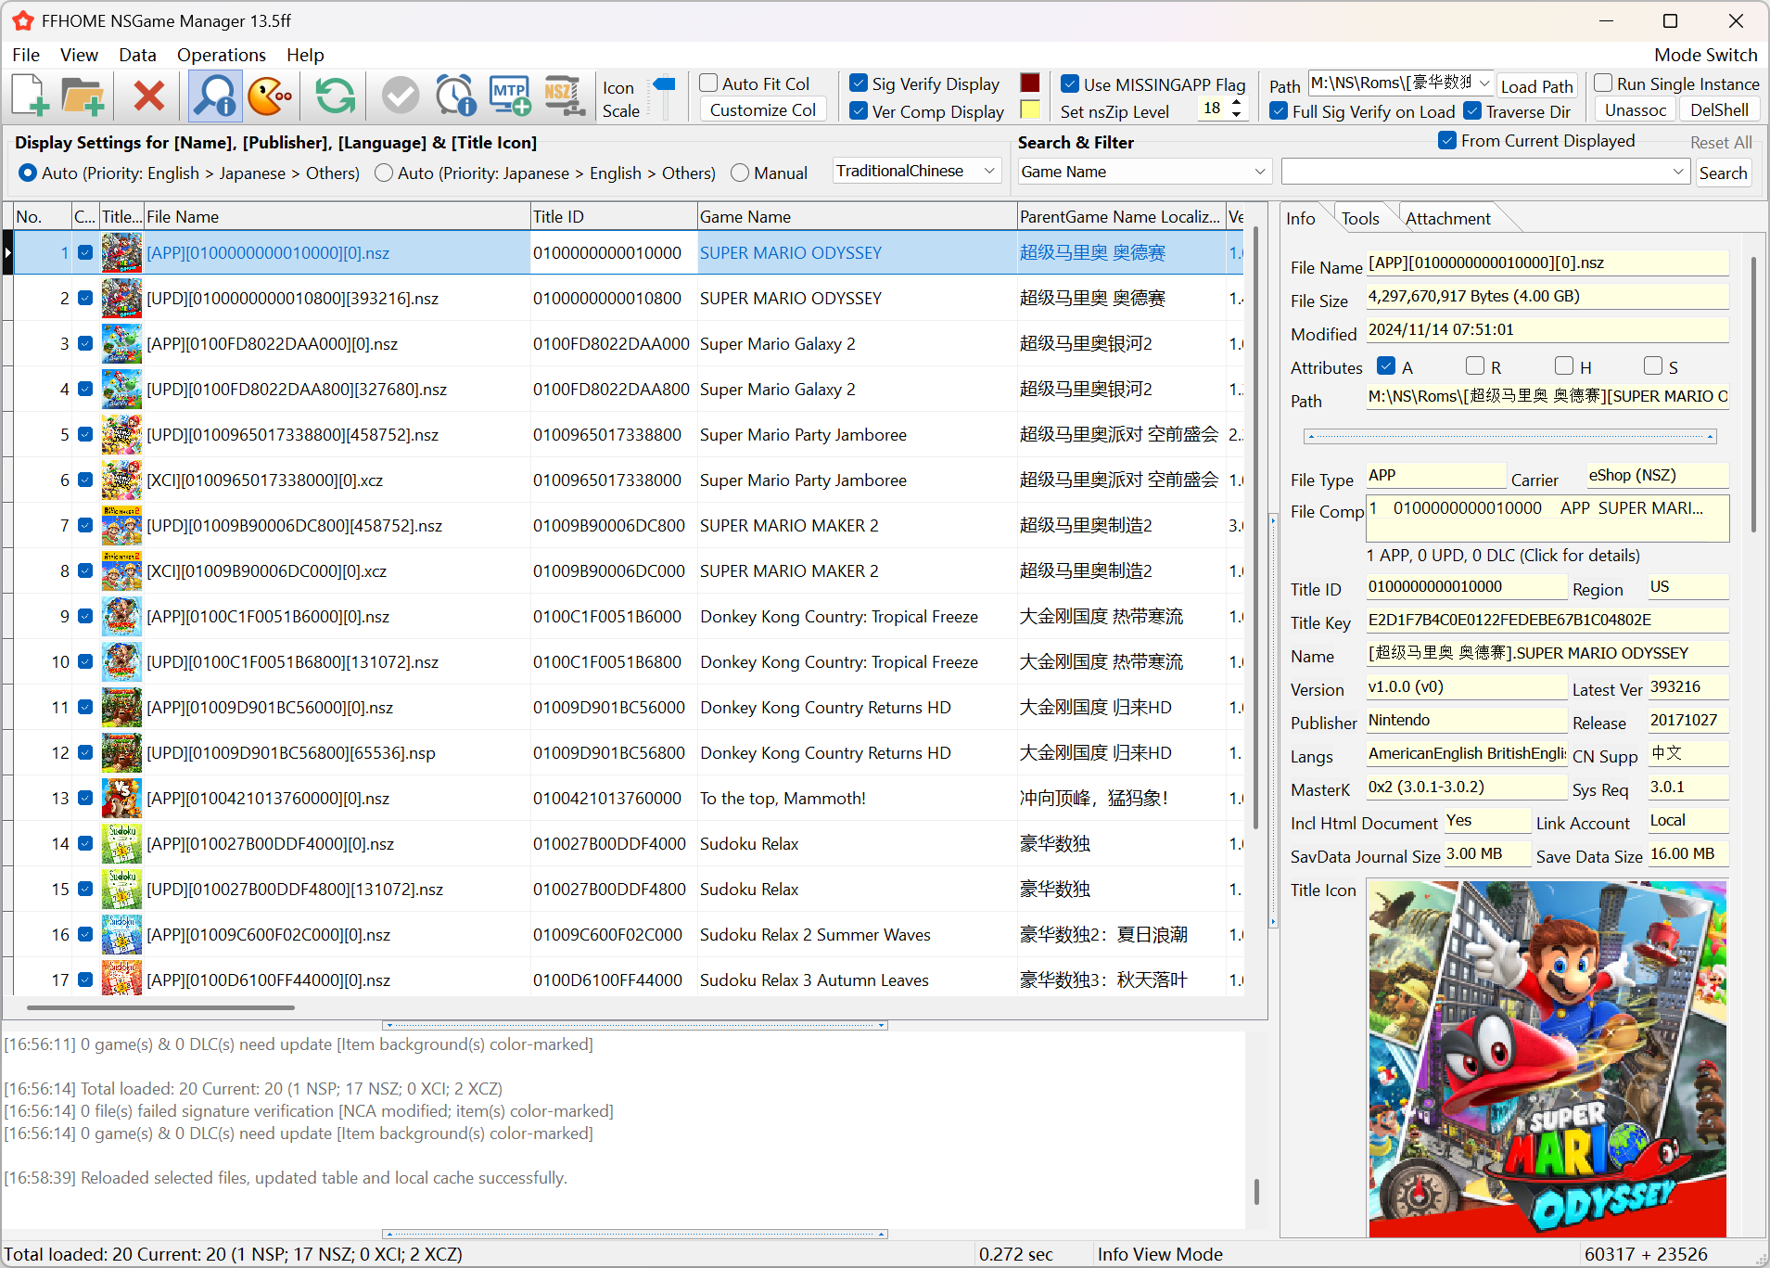This screenshot has height=1268, width=1770.
Task: Click the green refresh arrows icon
Action: (x=335, y=96)
